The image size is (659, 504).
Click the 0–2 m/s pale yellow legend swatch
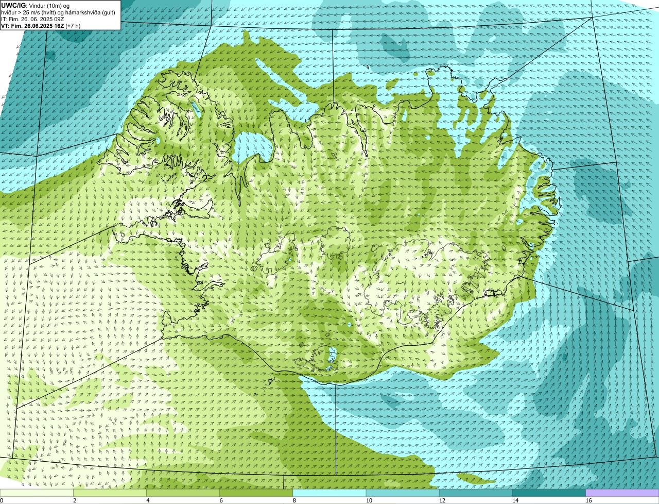pos(37,493)
